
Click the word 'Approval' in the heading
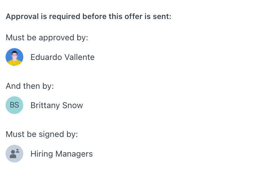click(22, 16)
